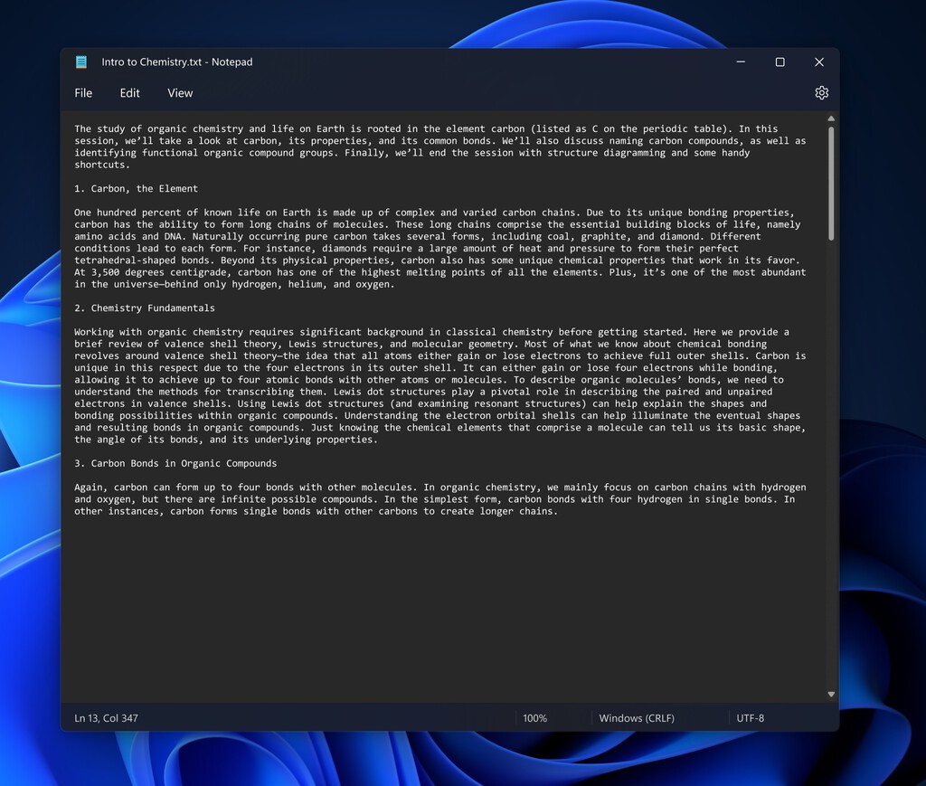This screenshot has width=926, height=786.
Task: Place the cursor on the heading 1. Carbon, the Element
Action: 137,188
